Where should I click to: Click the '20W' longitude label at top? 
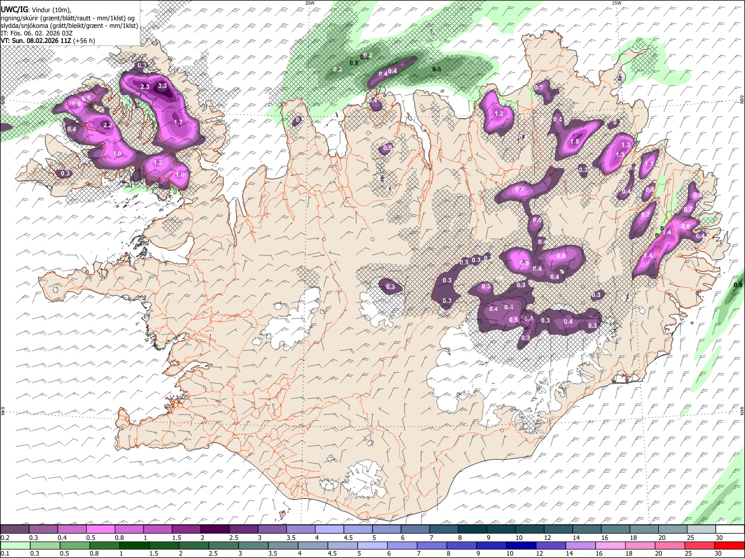(x=310, y=3)
